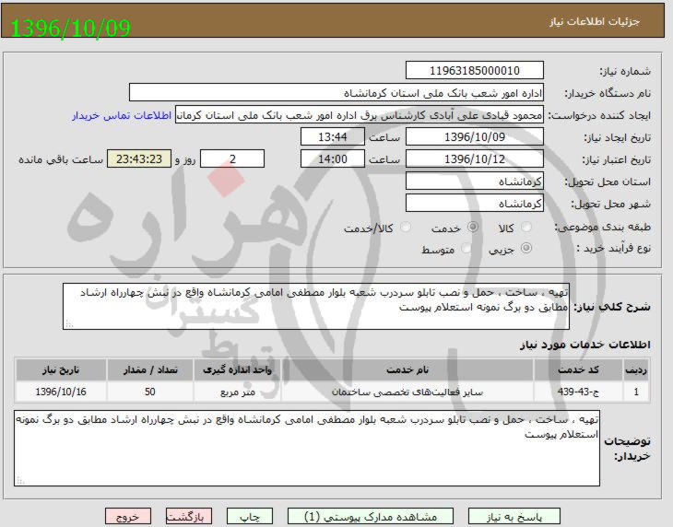The image size is (673, 527).
Task: Click مشاهده مدارک پیوستی (1) button
Action: coord(371,517)
